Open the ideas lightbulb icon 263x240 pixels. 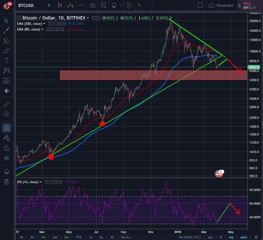coord(114,5)
